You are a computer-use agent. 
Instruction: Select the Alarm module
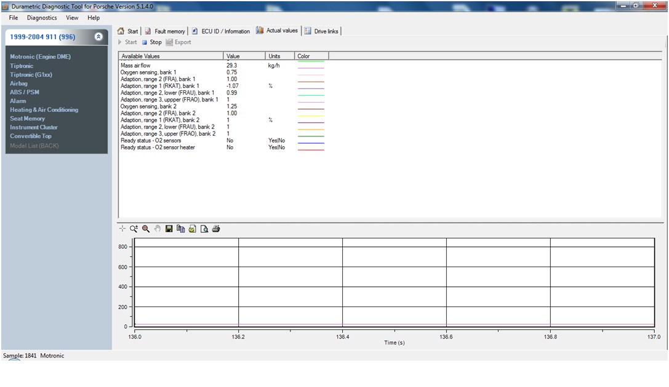tap(18, 101)
